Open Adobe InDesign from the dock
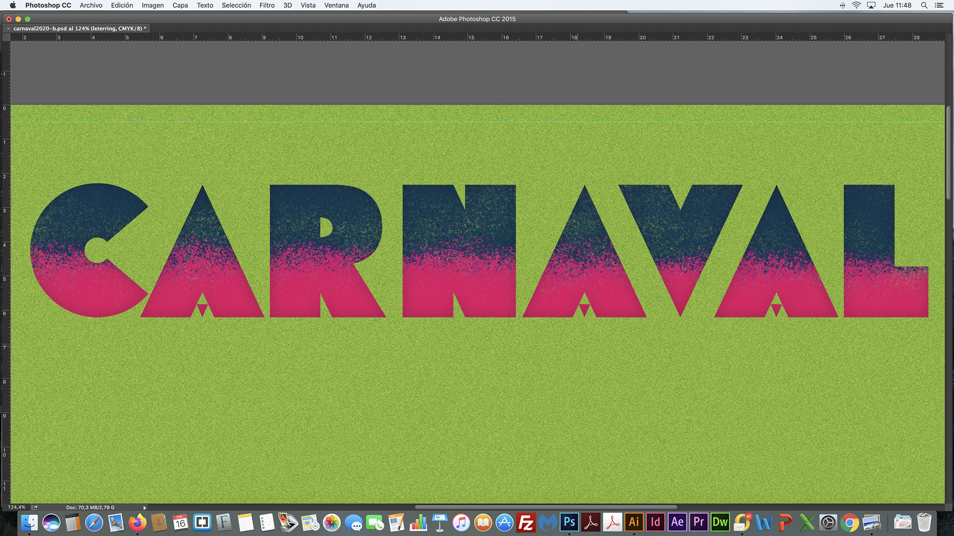Viewport: 954px width, 536px height. click(x=655, y=522)
